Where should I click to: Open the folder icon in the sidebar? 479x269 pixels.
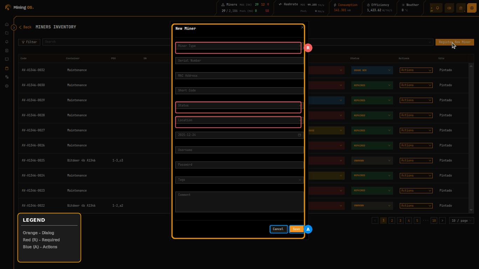pos(6,33)
